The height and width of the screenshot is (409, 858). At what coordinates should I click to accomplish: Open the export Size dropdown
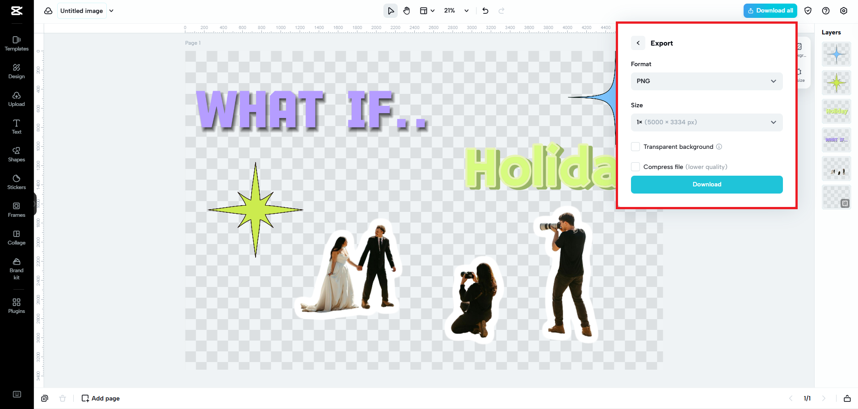click(706, 122)
